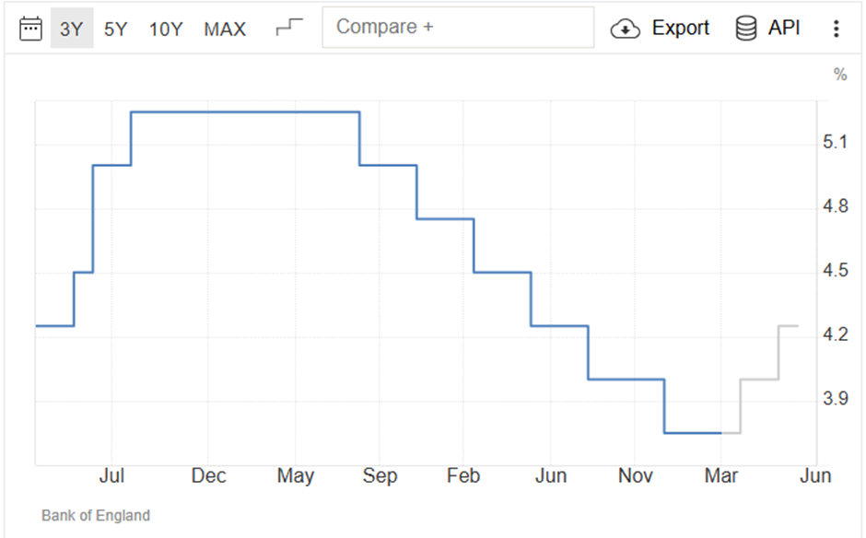This screenshot has height=538, width=866.
Task: Open the chart type step-line icon
Action: (289, 27)
